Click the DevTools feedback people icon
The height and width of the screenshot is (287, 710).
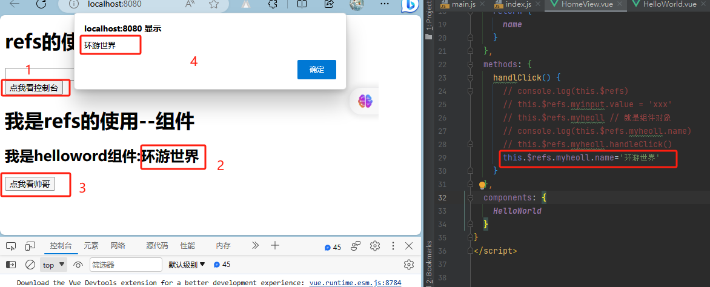pyautogui.click(x=356, y=246)
